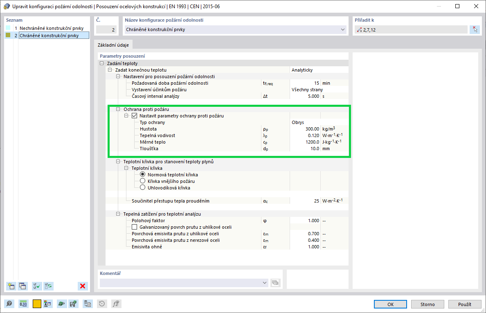Screen dimensions: 486x313
Task: Edit emisivita nerezové oceli value 0.400
Action: pyautogui.click(x=305, y=240)
